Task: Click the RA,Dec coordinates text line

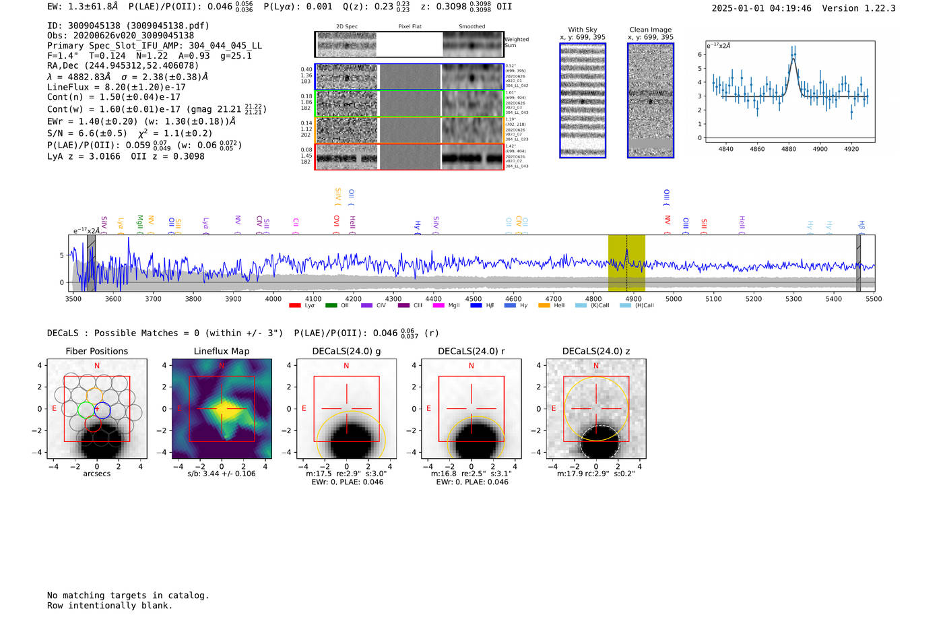Action: tap(123, 66)
